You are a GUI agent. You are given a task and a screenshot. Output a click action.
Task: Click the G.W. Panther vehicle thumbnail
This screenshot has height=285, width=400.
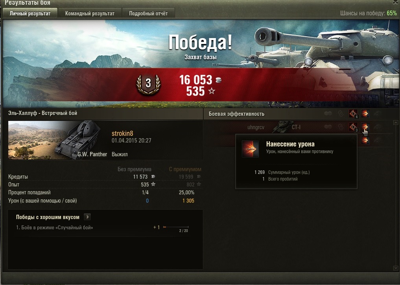tap(54, 140)
